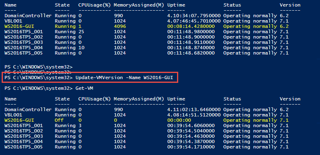Image resolution: width=320 pixels, height=155 pixels.
Task: Click uptime value 00:39:54.3870000
Action: pos(191,141)
